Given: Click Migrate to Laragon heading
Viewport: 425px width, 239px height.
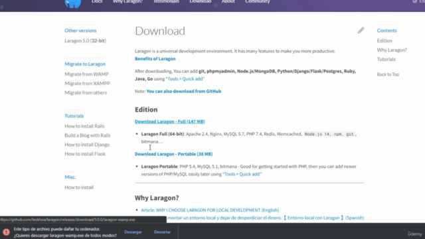Looking at the screenshot, I should coord(85,64).
